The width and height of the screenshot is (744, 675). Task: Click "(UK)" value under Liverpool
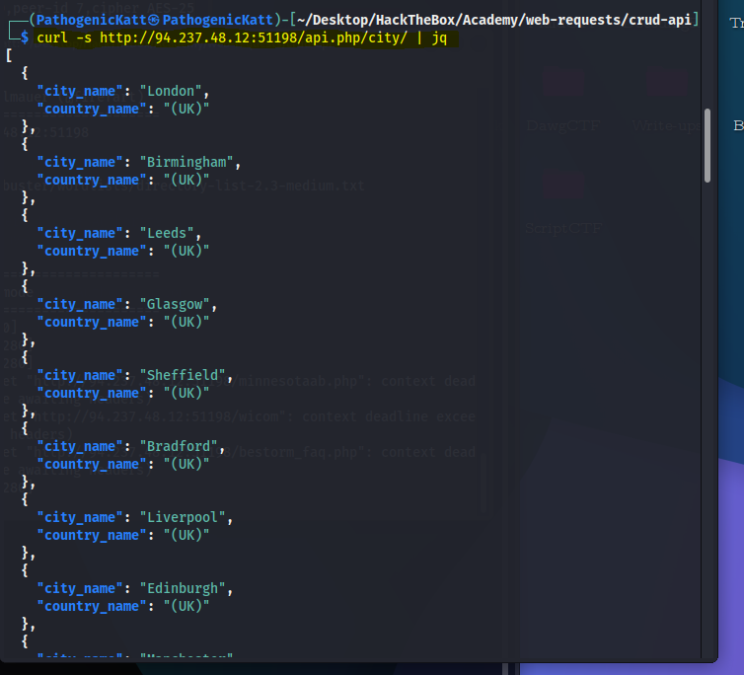point(186,536)
